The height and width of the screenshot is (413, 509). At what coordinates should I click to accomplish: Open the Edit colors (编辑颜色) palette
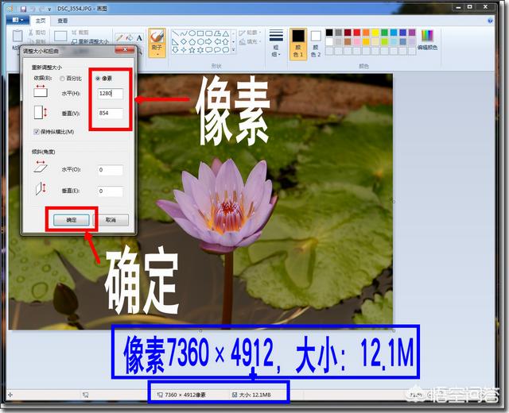(427, 40)
